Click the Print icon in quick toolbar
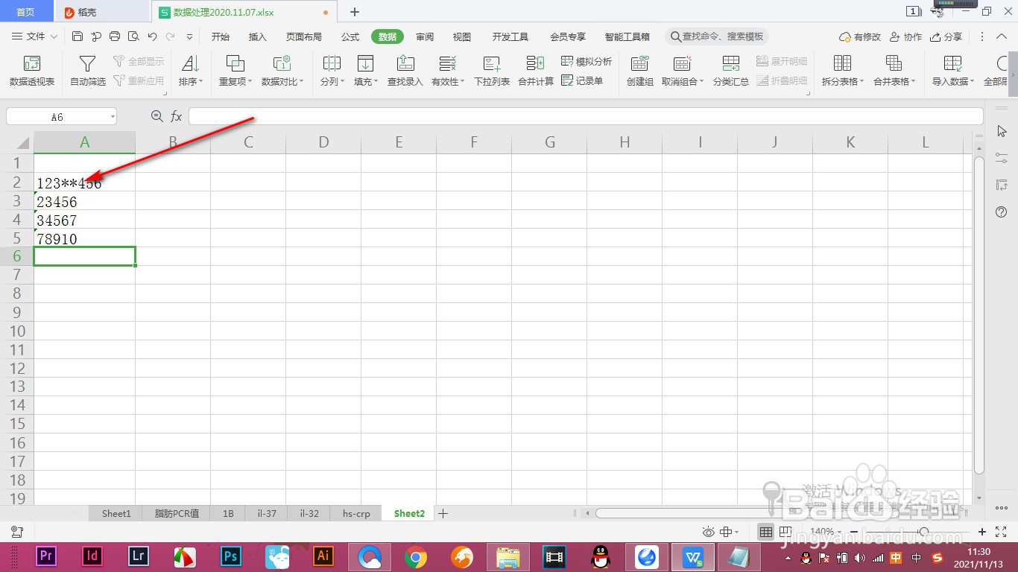This screenshot has height=572, width=1018. click(x=115, y=36)
